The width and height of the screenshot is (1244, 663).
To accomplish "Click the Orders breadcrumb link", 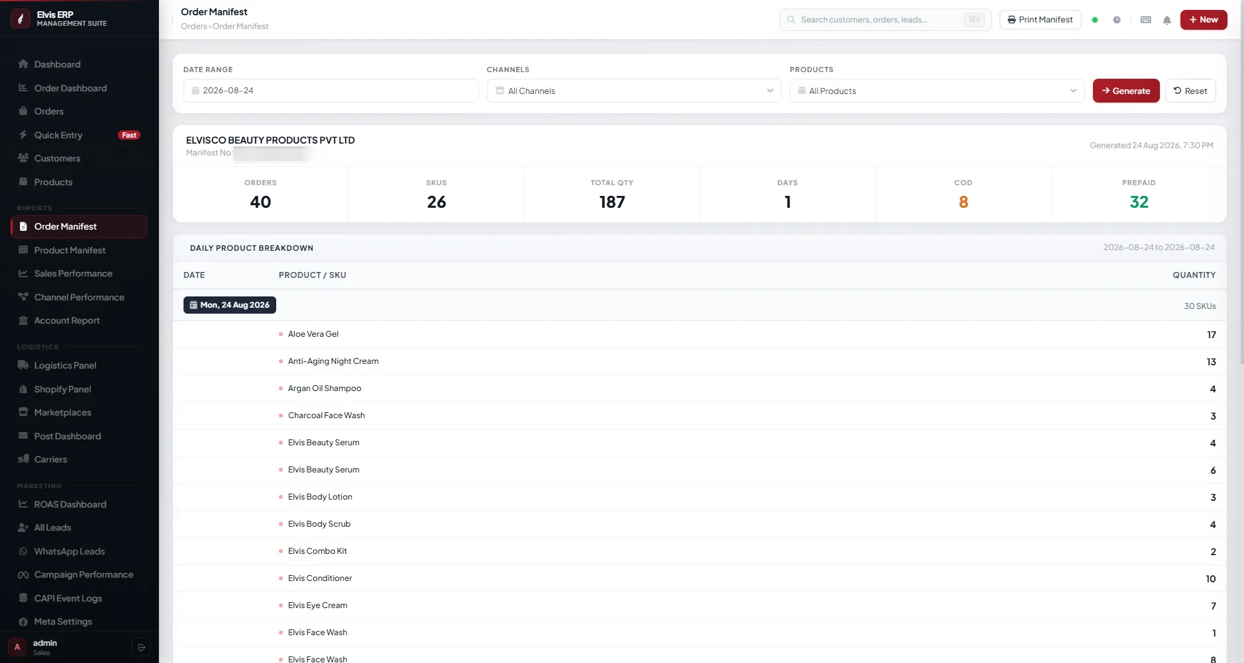I will click(194, 26).
